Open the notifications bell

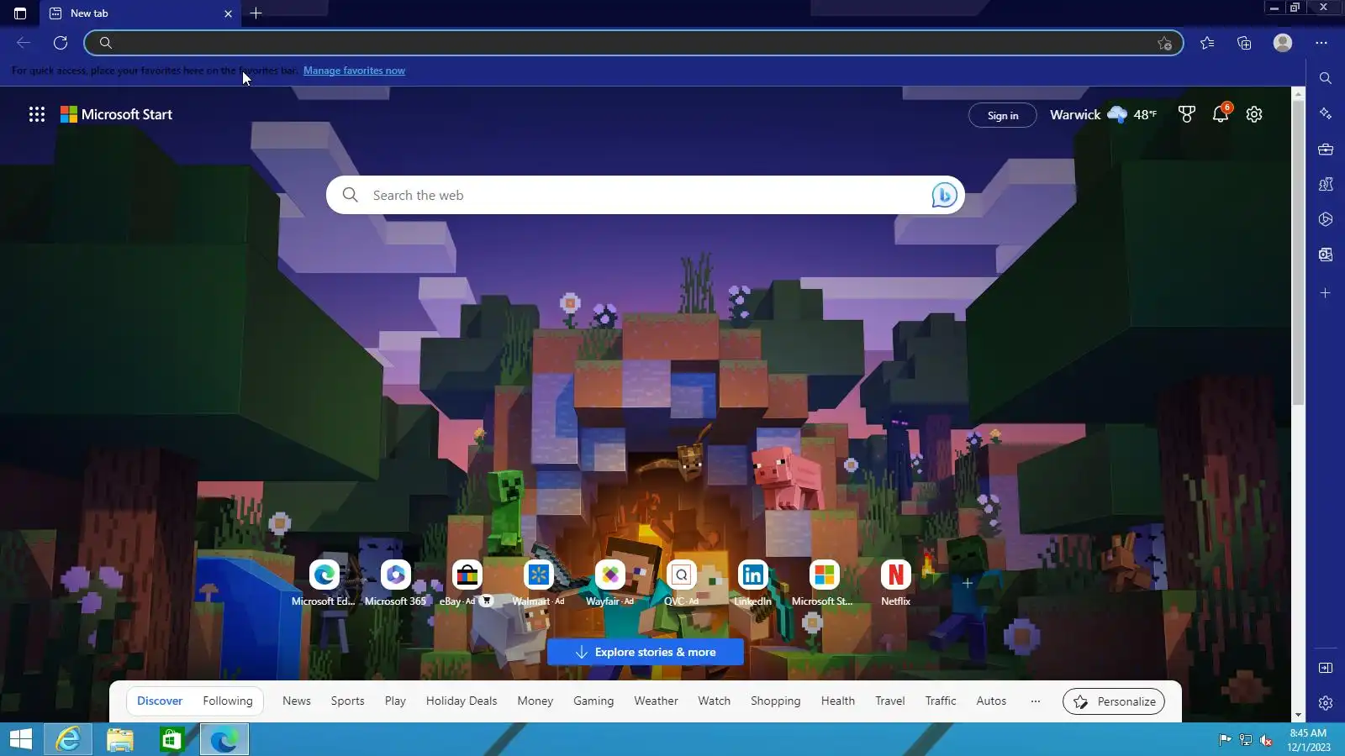coord(1221,114)
